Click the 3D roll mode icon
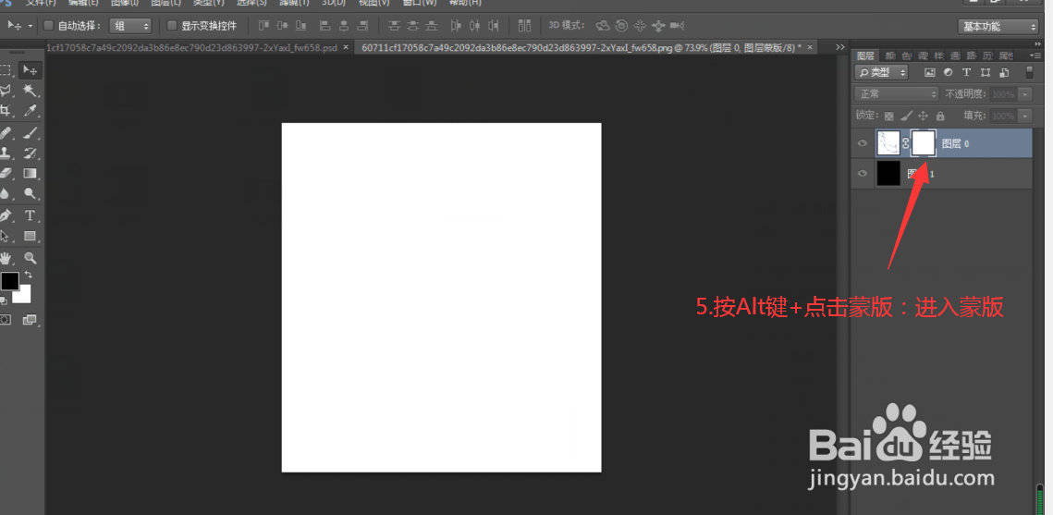The height and width of the screenshot is (515, 1053). 622,26
